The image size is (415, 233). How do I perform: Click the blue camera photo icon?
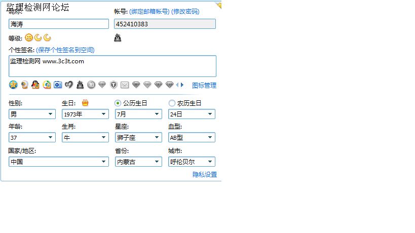tap(58, 85)
